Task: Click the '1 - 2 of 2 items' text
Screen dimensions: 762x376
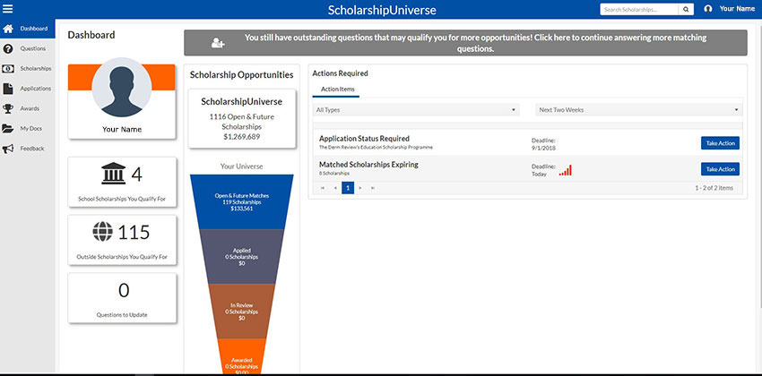Action: coord(714,188)
